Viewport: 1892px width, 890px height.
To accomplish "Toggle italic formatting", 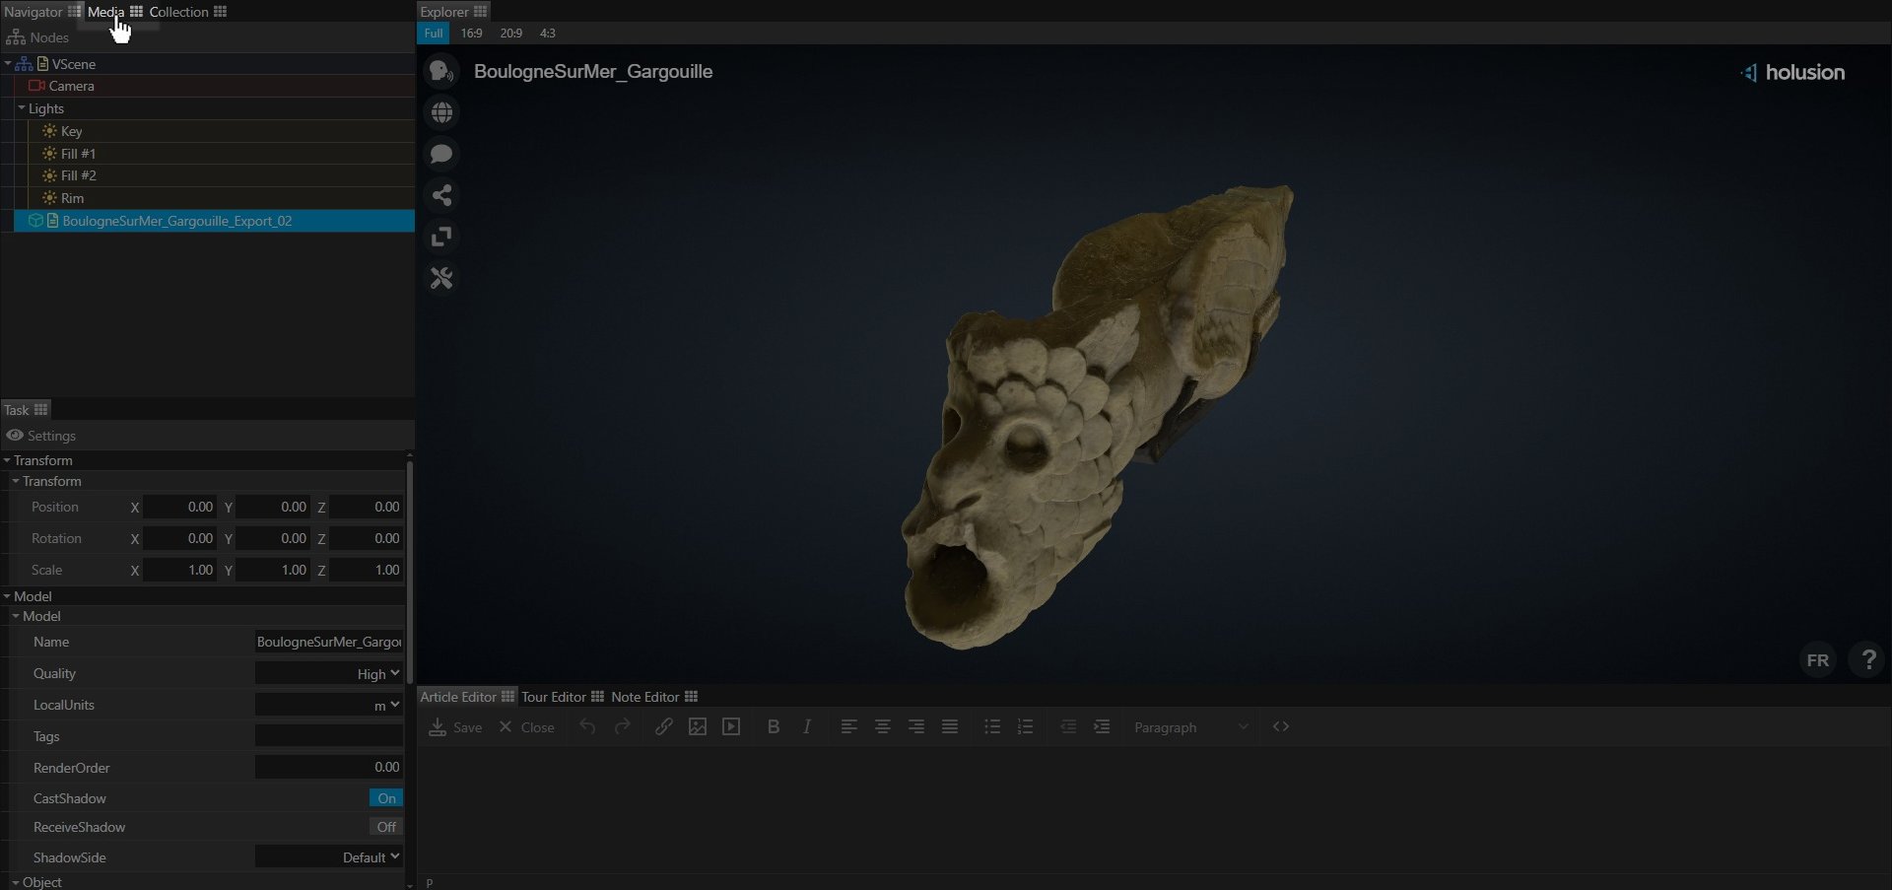I will pos(807,726).
